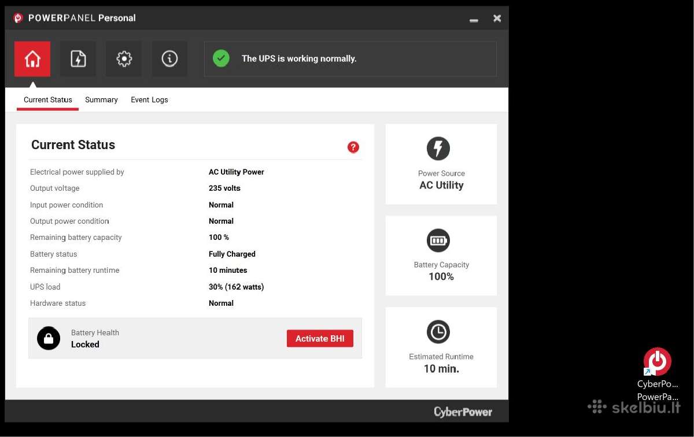Click the PowerPanel logo in title bar
The height and width of the screenshot is (437, 694).
(x=18, y=18)
